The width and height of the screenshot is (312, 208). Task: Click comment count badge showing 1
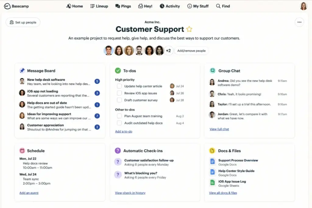pyautogui.click(x=97, y=105)
